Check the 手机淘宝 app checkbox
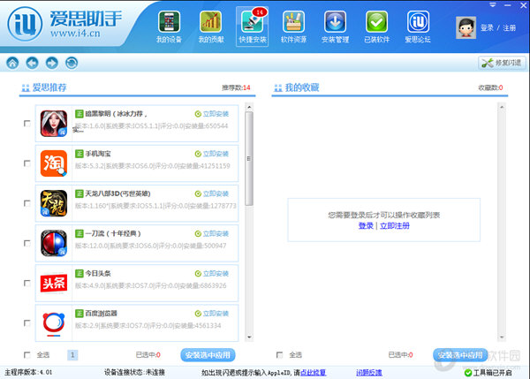The image size is (530, 379). click(x=27, y=163)
